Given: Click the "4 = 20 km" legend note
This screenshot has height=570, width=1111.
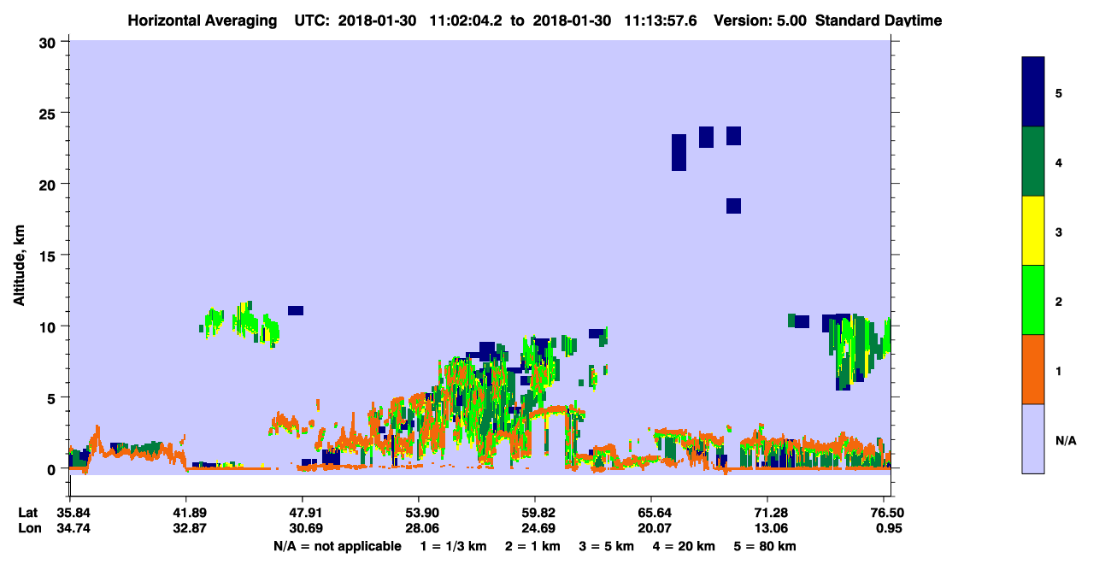Looking at the screenshot, I should [682, 546].
